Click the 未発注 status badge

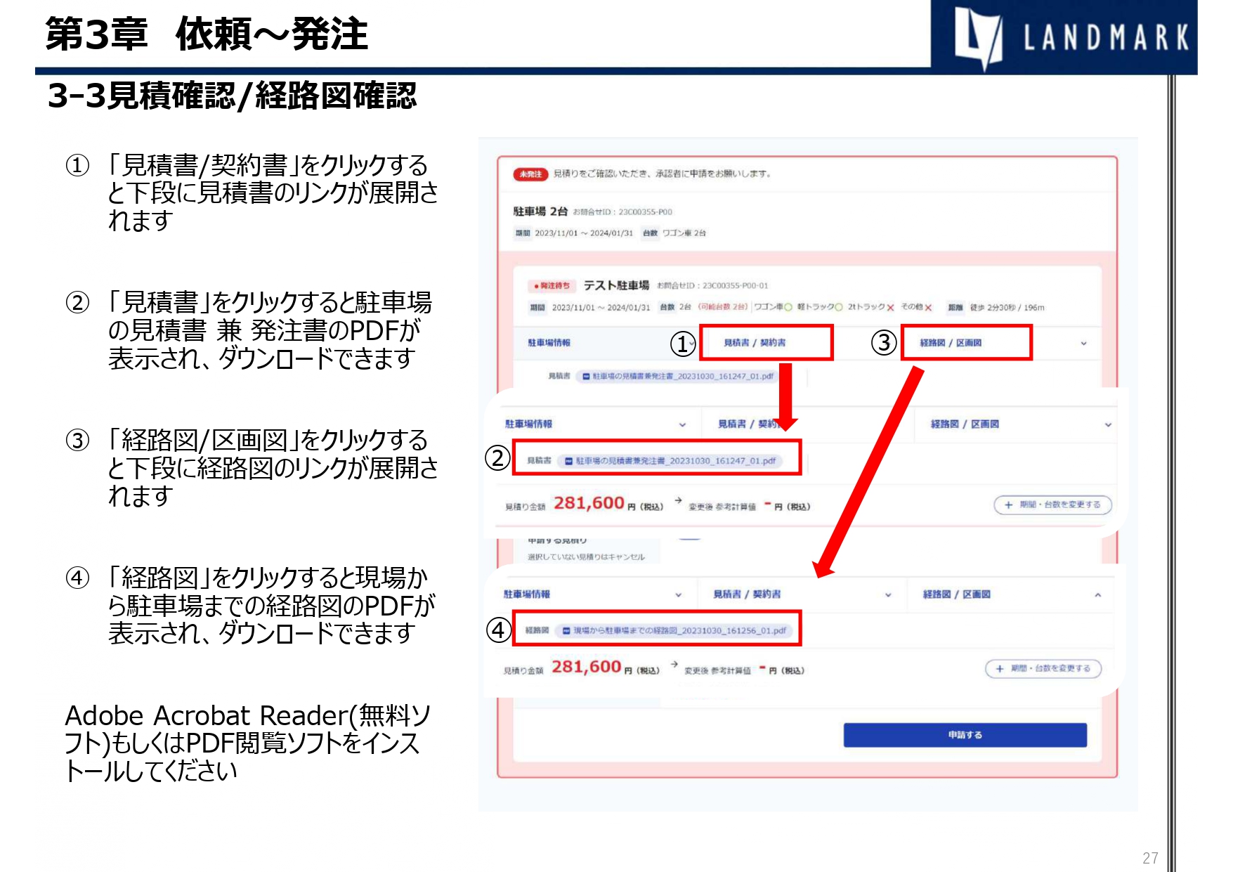[x=530, y=174]
